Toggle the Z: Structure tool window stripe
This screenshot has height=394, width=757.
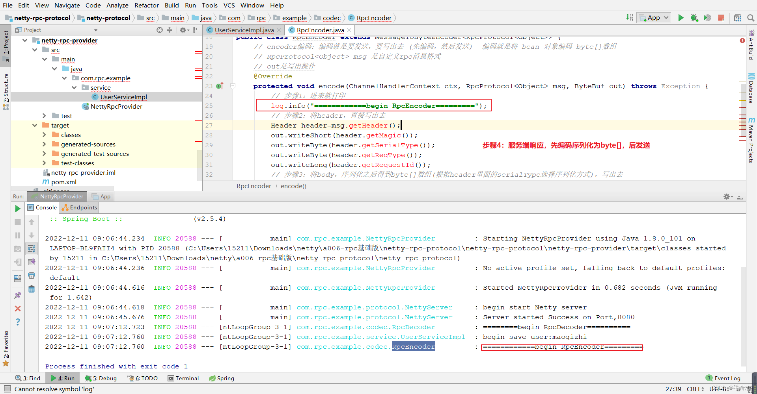pyautogui.click(x=6, y=91)
